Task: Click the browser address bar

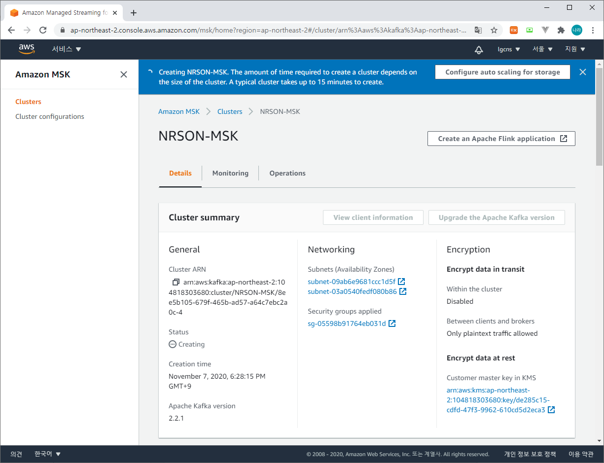Action: tap(269, 30)
